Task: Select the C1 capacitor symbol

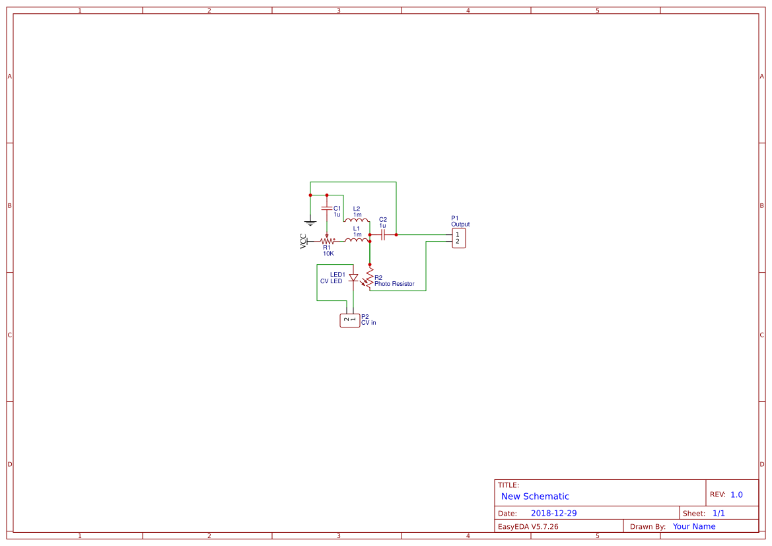Action: (x=326, y=209)
